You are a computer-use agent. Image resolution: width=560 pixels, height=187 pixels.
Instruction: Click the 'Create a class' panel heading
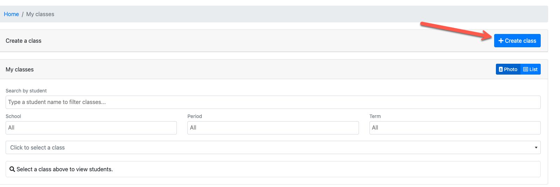[23, 41]
